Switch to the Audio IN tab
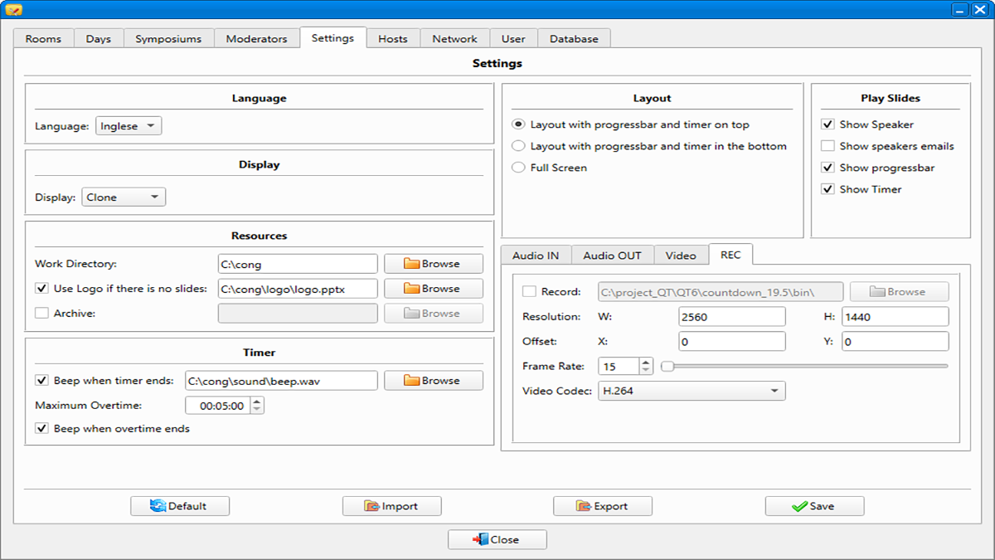The height and width of the screenshot is (560, 995). point(536,256)
